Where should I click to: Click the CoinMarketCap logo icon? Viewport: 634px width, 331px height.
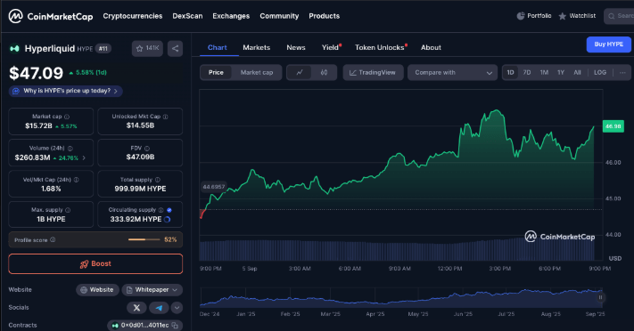(x=16, y=16)
